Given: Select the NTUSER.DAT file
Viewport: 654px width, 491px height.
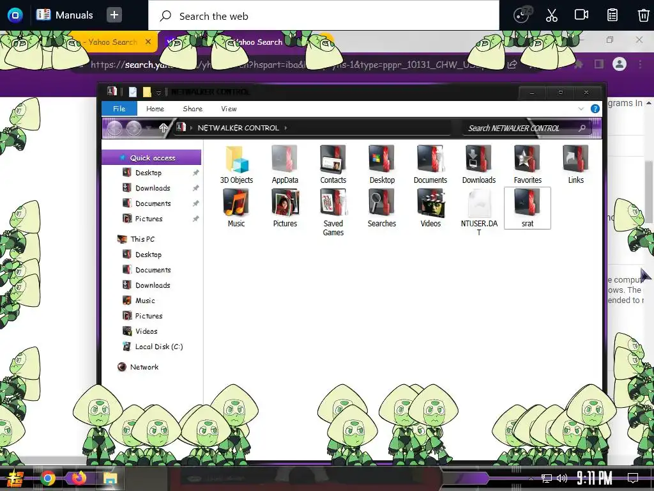Looking at the screenshot, I should (479, 212).
